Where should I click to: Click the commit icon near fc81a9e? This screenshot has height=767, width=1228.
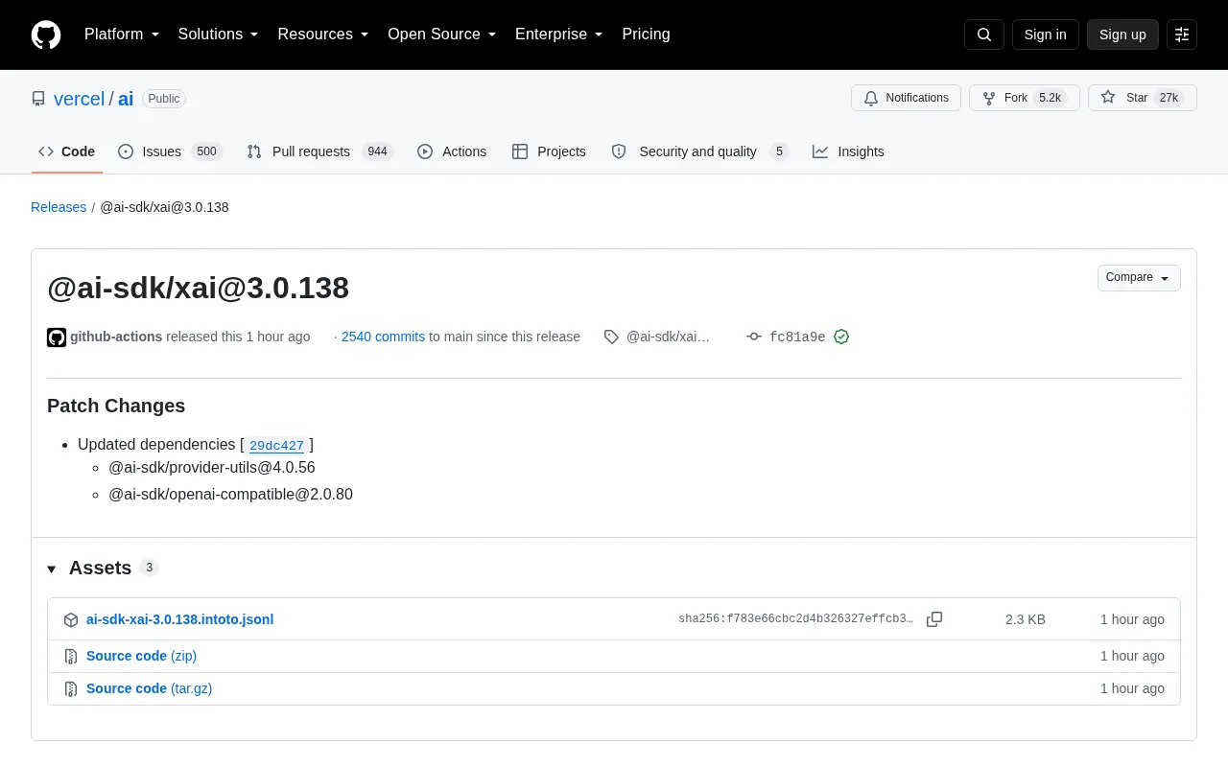click(x=754, y=337)
